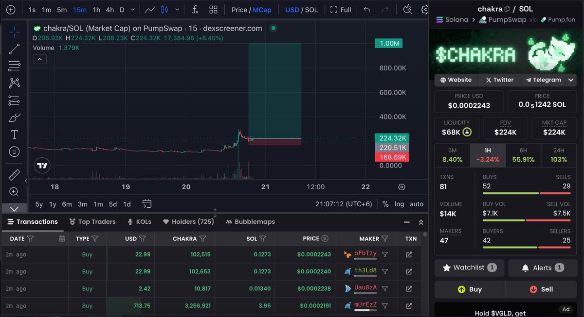Select the 15m timeframe
This screenshot has width=584, height=317.
79,10
